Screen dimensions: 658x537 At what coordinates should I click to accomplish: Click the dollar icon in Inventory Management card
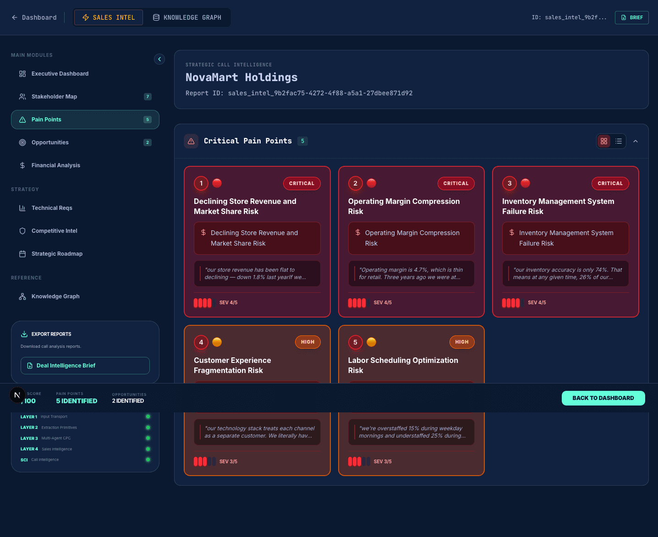[512, 233]
